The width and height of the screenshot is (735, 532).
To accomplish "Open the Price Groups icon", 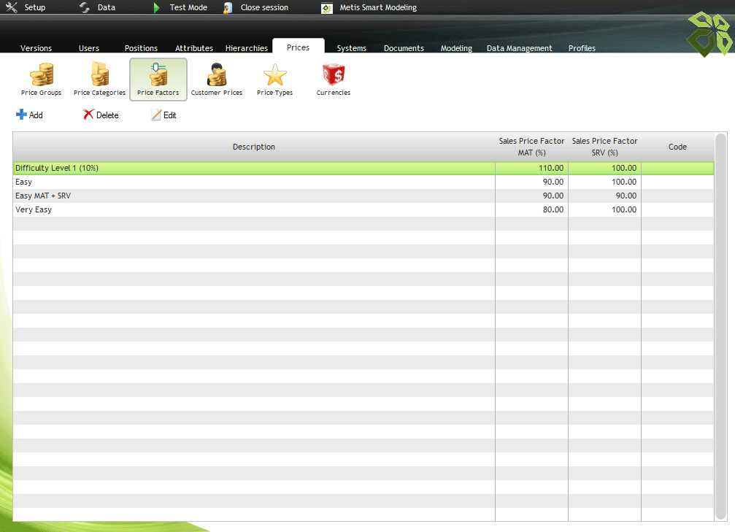I will [x=41, y=75].
